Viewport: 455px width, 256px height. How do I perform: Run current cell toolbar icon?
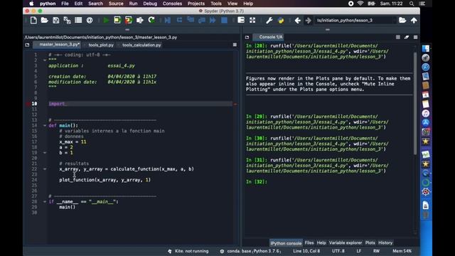tap(117, 21)
